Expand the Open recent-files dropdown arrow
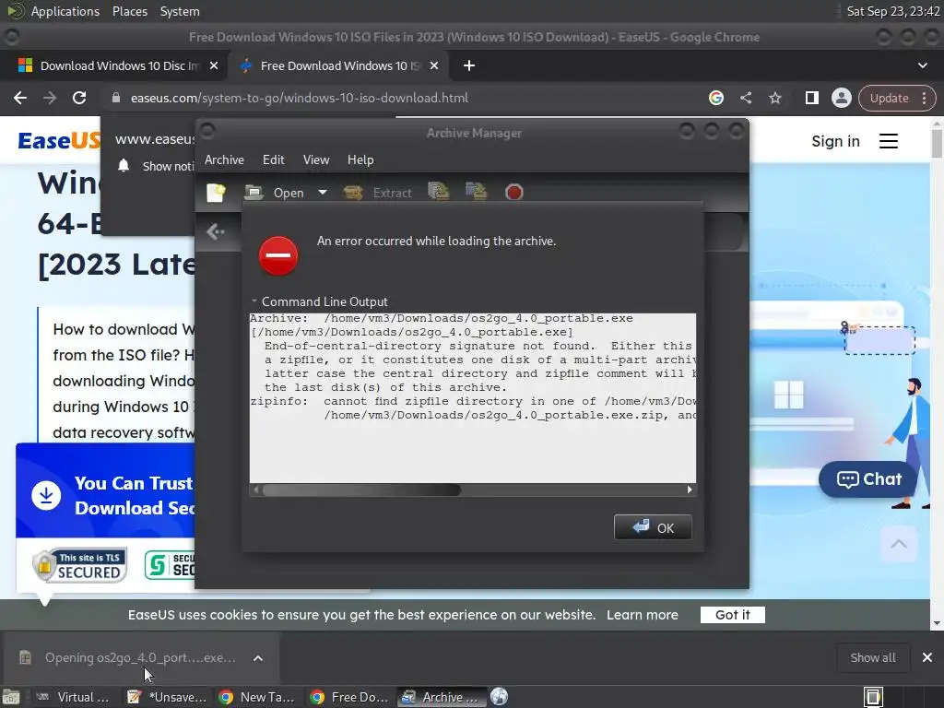This screenshot has width=944, height=708. pos(323,193)
